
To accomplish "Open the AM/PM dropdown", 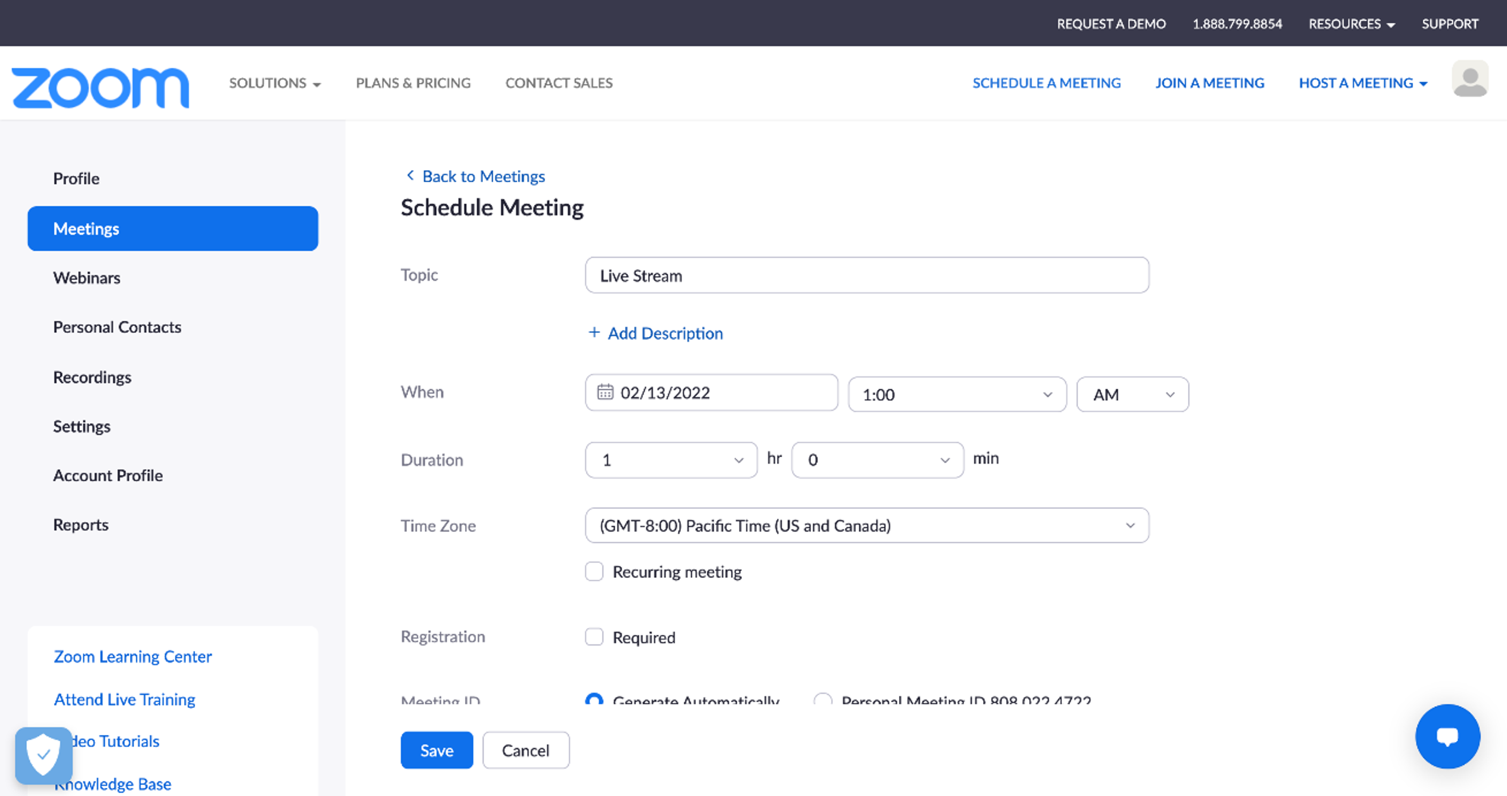I will pos(1132,394).
